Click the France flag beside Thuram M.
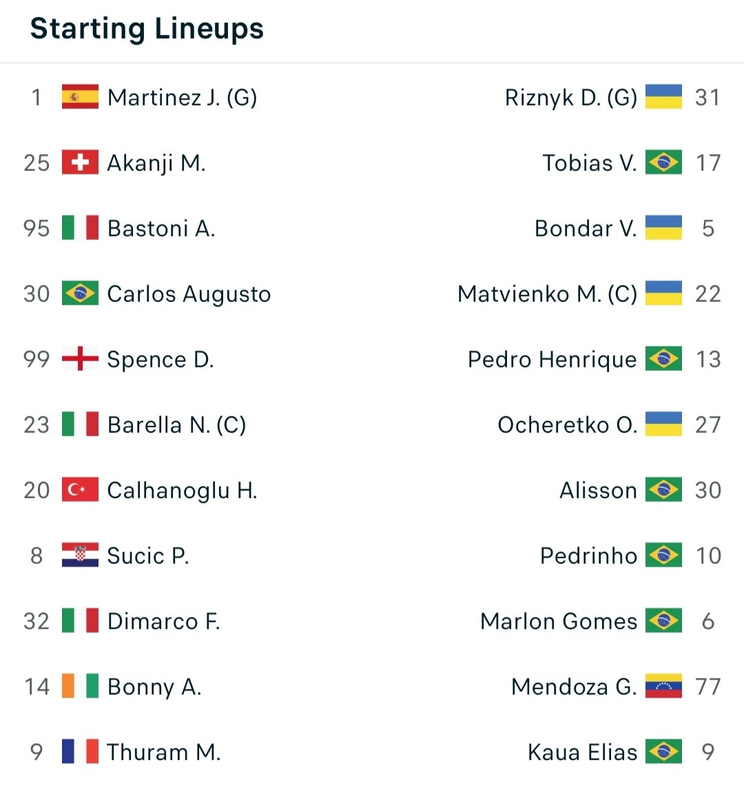The image size is (744, 785). pos(80,751)
